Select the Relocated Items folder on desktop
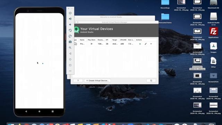This screenshot has height=125, width=222. 165,17
